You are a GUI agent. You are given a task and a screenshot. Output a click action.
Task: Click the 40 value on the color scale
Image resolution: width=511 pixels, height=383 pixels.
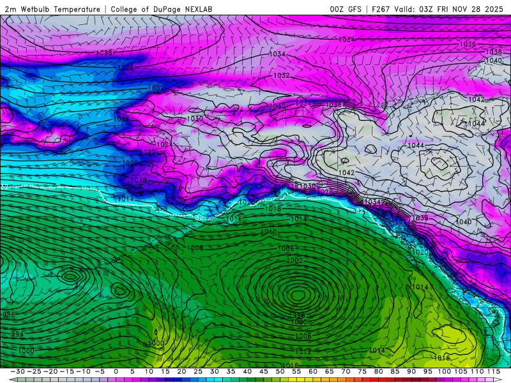(247, 372)
